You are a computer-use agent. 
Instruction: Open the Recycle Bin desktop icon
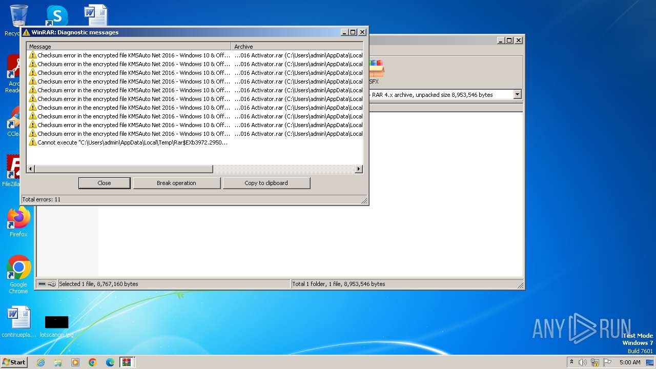18,19
